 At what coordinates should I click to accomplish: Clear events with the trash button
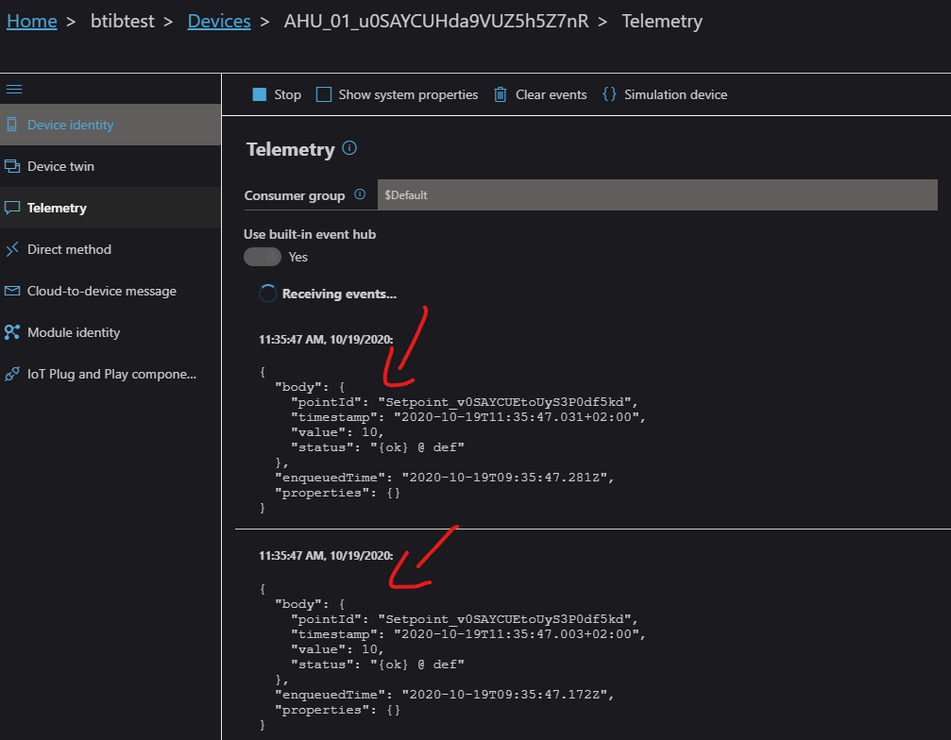[540, 94]
